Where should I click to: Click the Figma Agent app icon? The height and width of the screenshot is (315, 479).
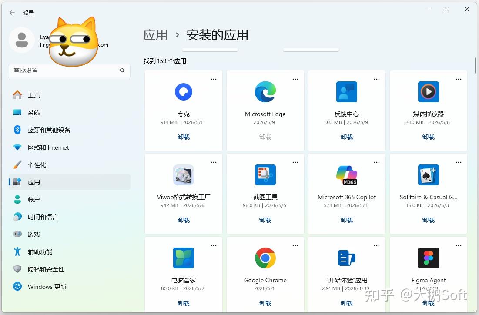(428, 258)
